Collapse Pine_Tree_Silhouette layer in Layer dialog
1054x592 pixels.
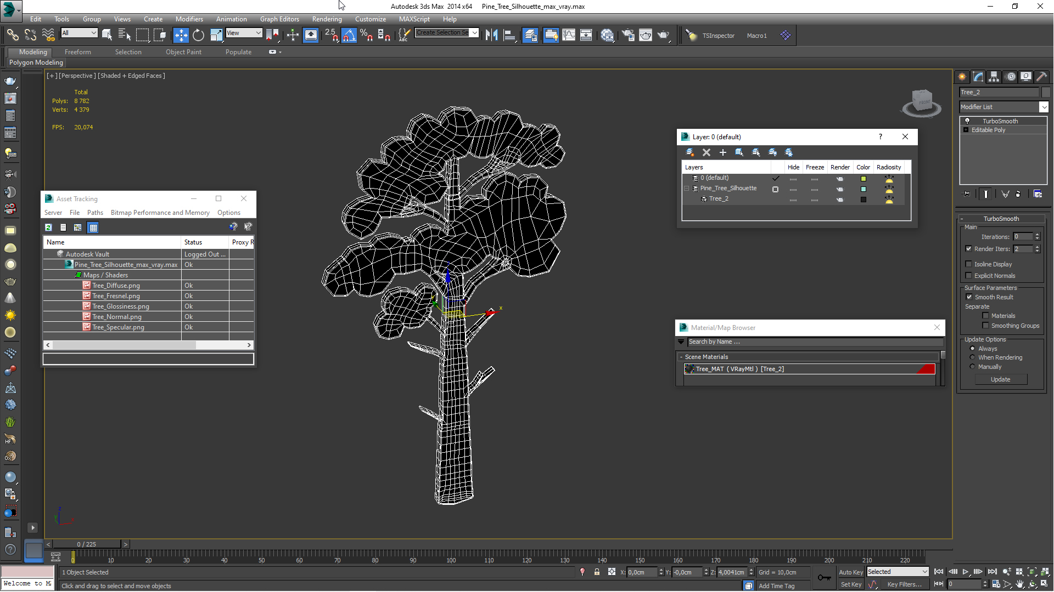686,189
